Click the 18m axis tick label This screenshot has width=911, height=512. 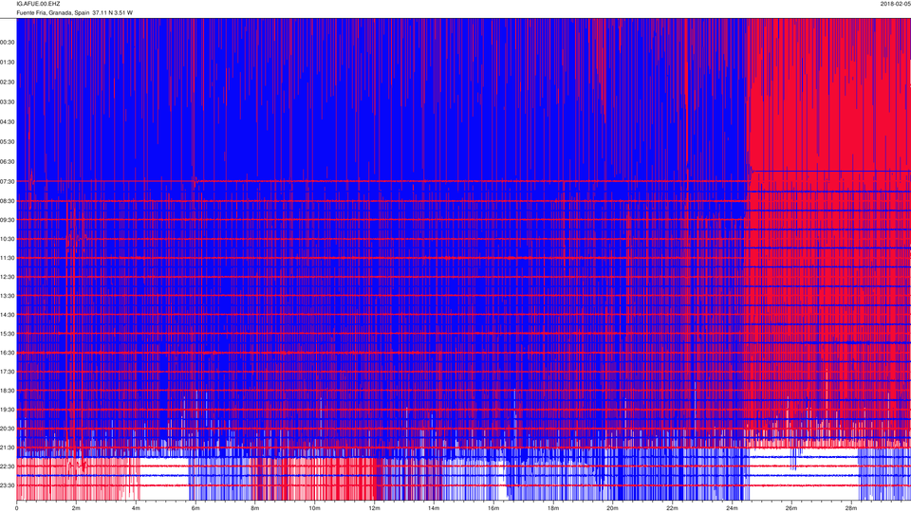[x=553, y=508]
